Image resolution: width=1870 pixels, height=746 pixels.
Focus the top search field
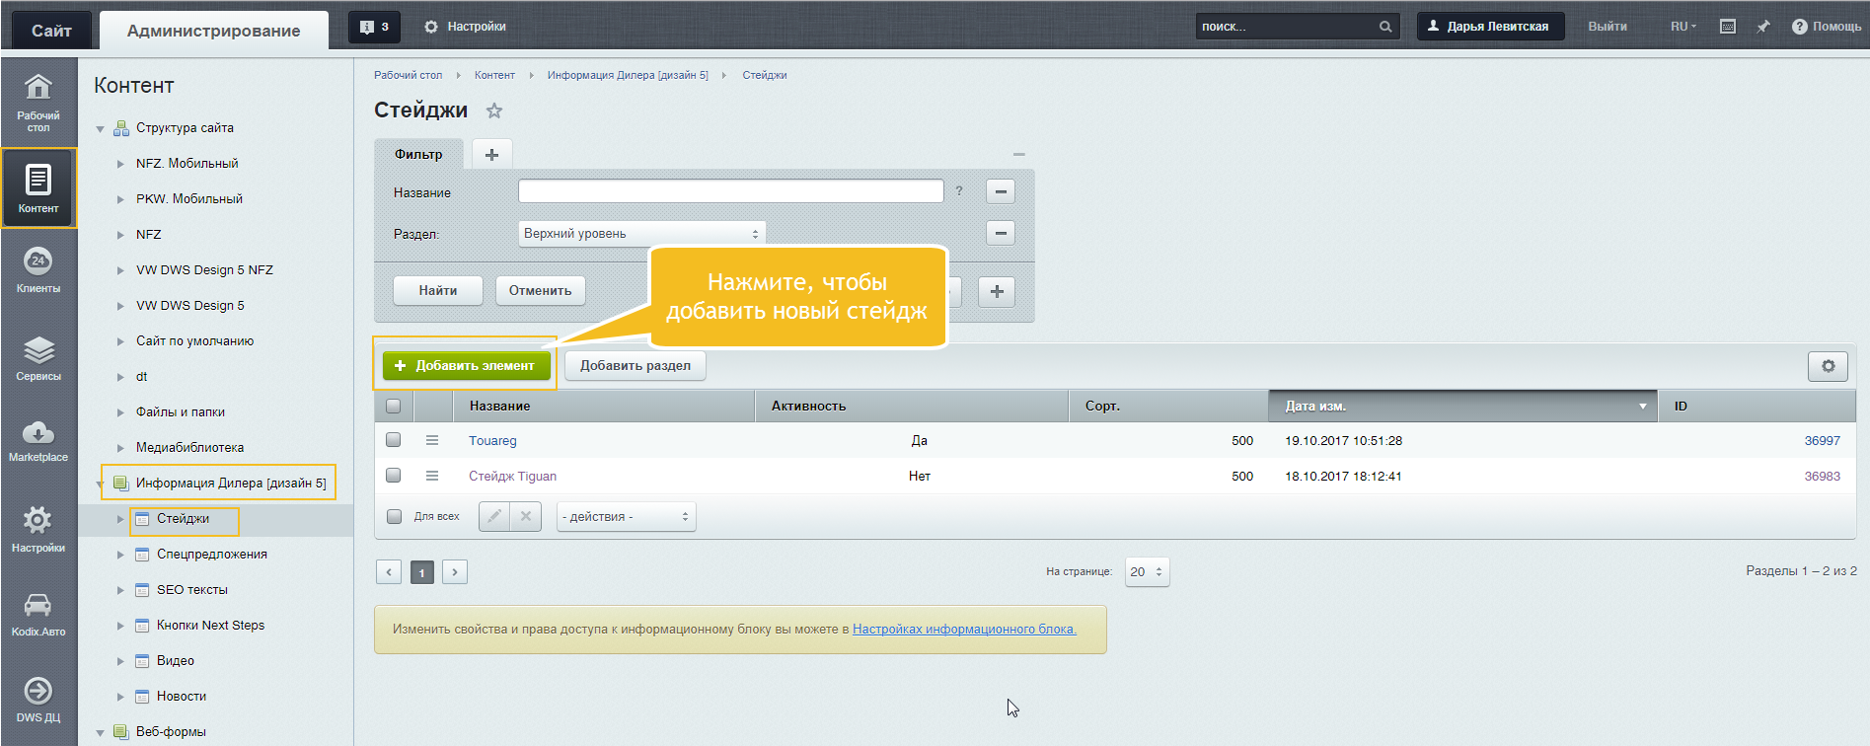[x=1286, y=27]
